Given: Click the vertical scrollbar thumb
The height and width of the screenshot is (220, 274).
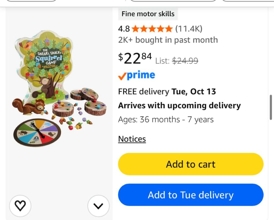Looking at the screenshot, I should (x=271, y=107).
